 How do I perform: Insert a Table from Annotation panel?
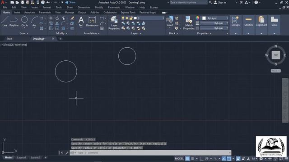click(x=102, y=28)
